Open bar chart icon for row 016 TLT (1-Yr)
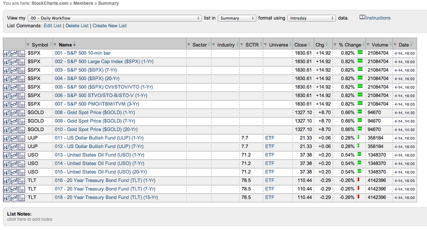Image resolution: width=427 pixels, height=230 pixels. point(6,181)
